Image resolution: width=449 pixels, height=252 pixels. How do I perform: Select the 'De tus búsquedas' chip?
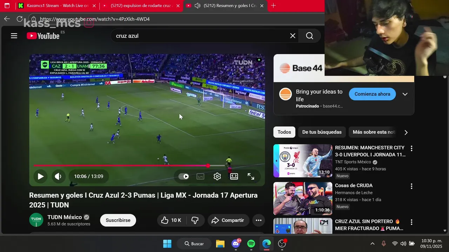pyautogui.click(x=322, y=132)
